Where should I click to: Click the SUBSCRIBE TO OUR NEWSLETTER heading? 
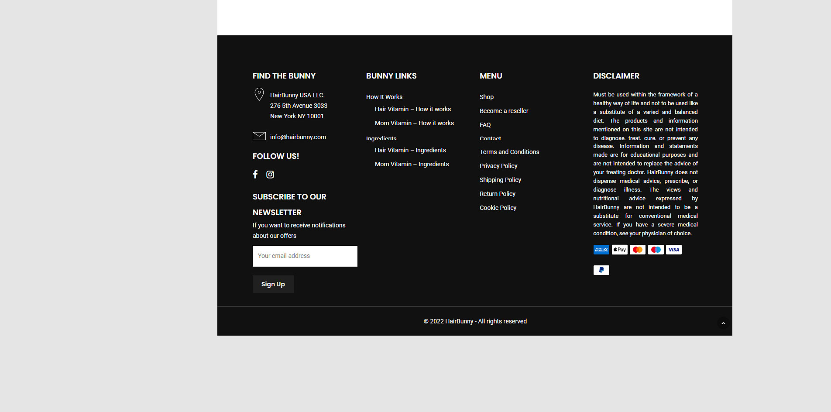pos(289,205)
